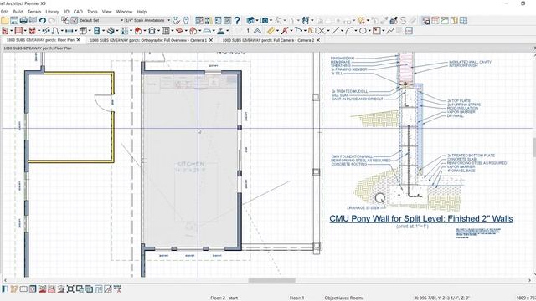Viewport: 536px width, 301px height.
Task: Switch to the Full Camera - Camera 2 tab
Action: 268,40
